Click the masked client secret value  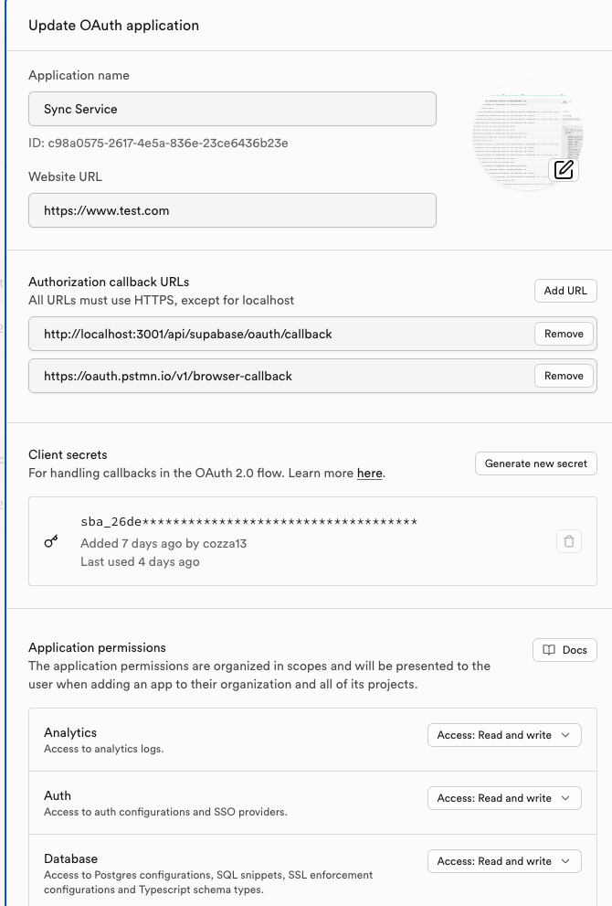pos(248,522)
